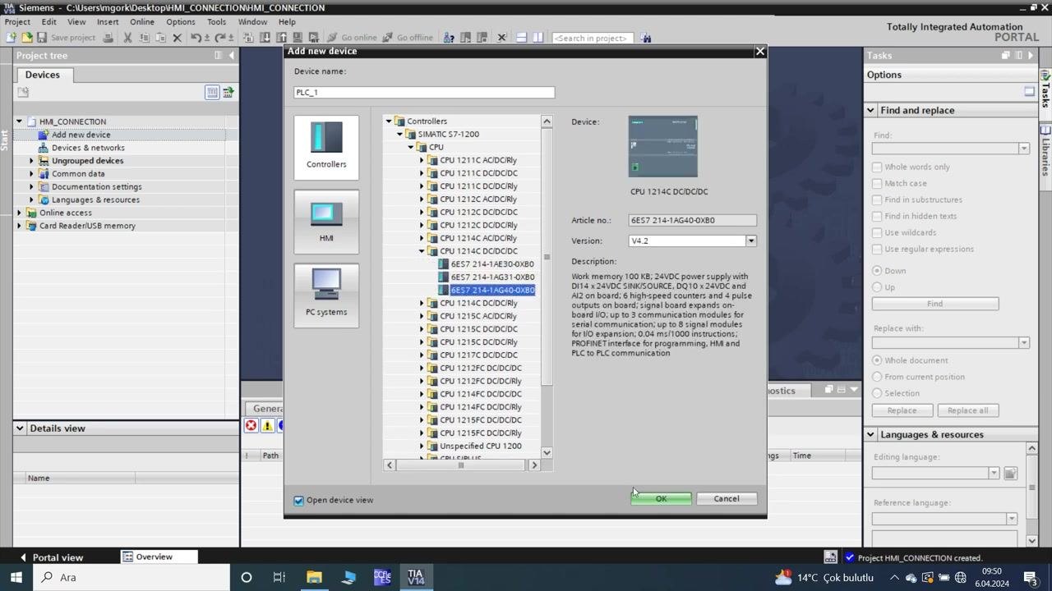The image size is (1052, 591).
Task: Click the TIA V14 taskbar icon
Action: (415, 577)
